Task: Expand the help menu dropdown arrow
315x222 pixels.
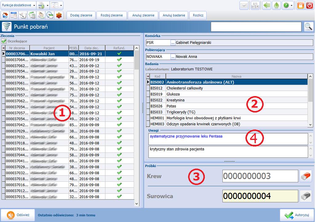Action: tap(292, 6)
